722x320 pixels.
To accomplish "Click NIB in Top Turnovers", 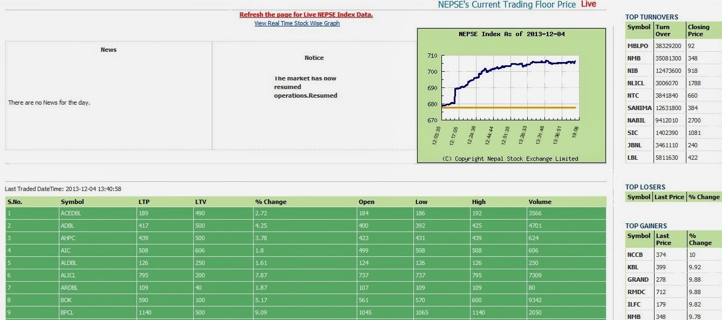I will click(x=633, y=71).
